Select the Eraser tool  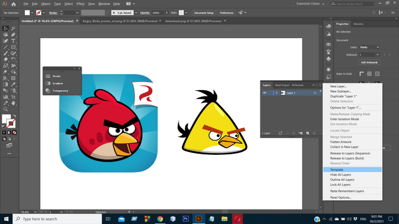coord(6,60)
